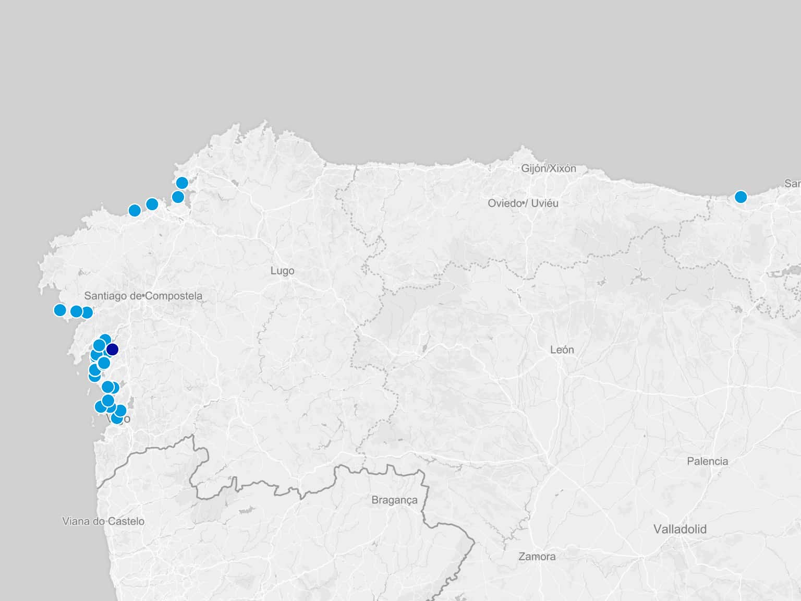
Task: Select the lone marker on the far east coast
Action: pyautogui.click(x=741, y=197)
